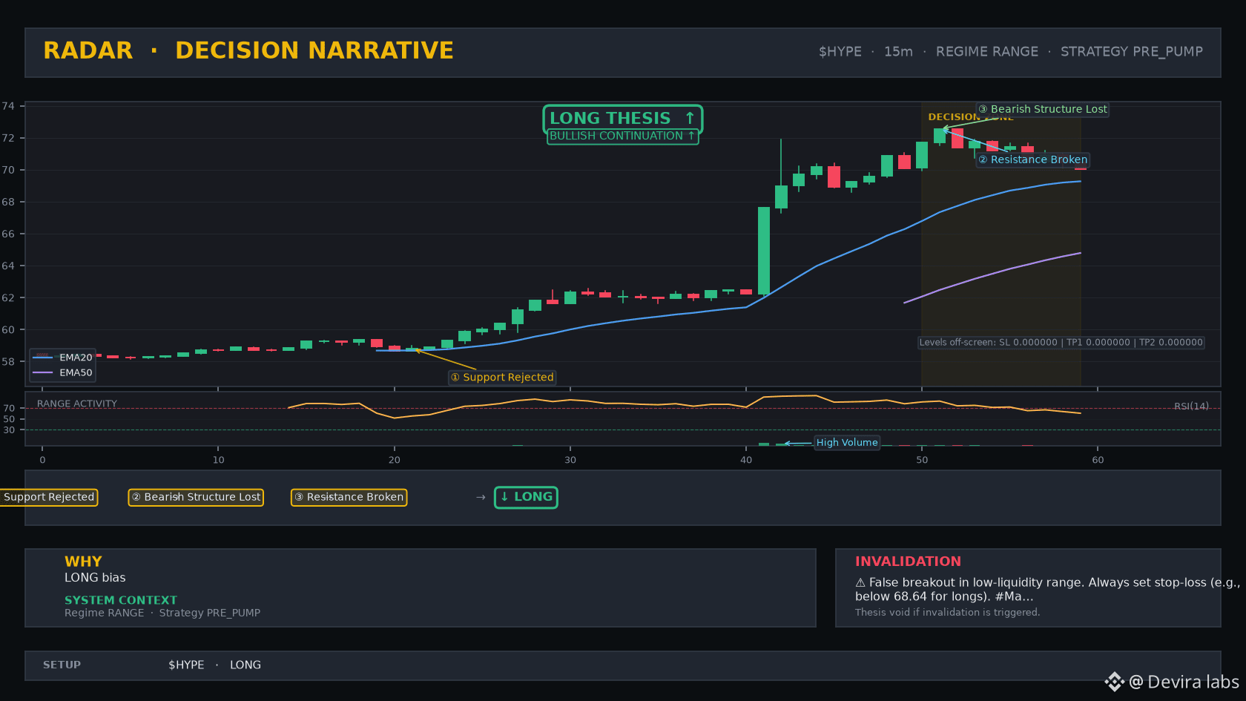Screen dimensions: 1246x701
Task: Click the INVALIDATION heading
Action: (x=908, y=562)
